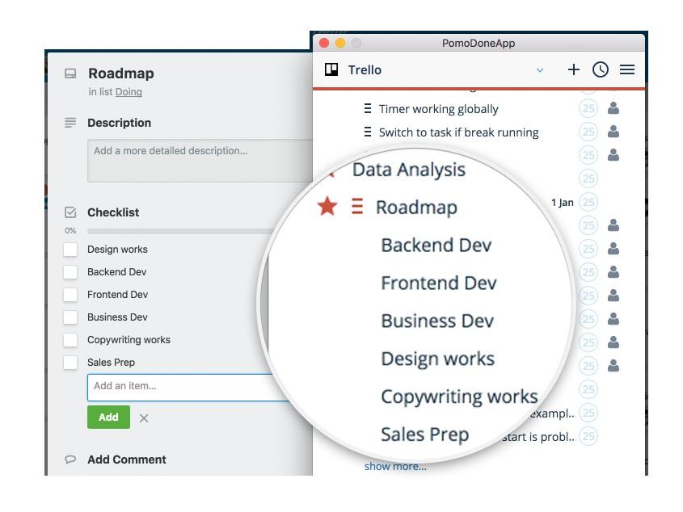The image size is (683, 512).
Task: Click the Description lines icon
Action: coord(70,123)
